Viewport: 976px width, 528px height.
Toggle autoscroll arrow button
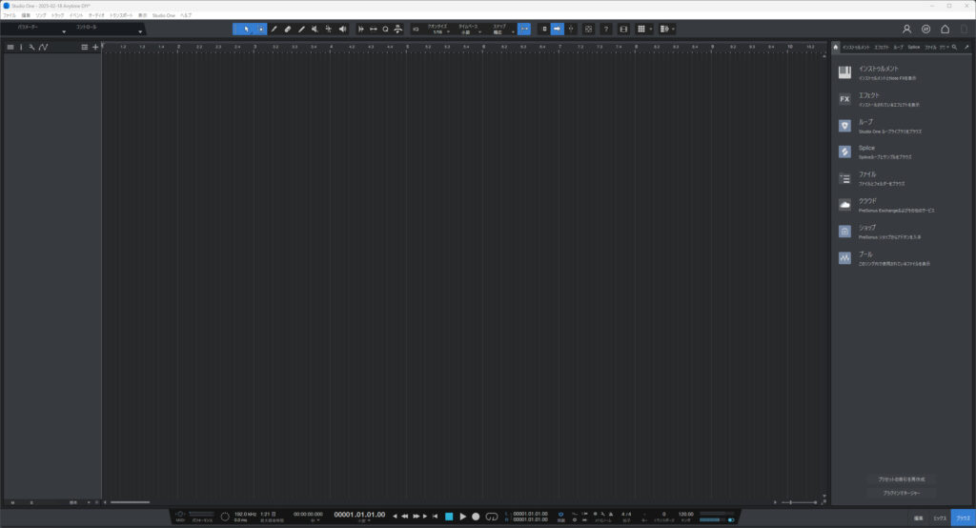pos(558,30)
